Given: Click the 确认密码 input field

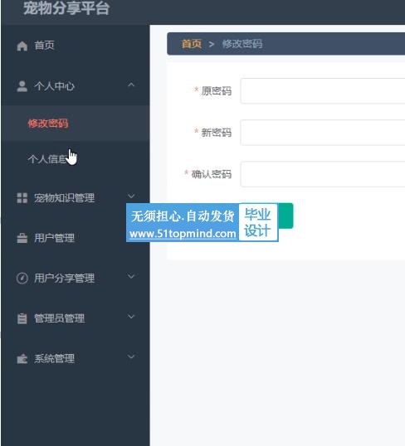Looking at the screenshot, I should (x=323, y=174).
